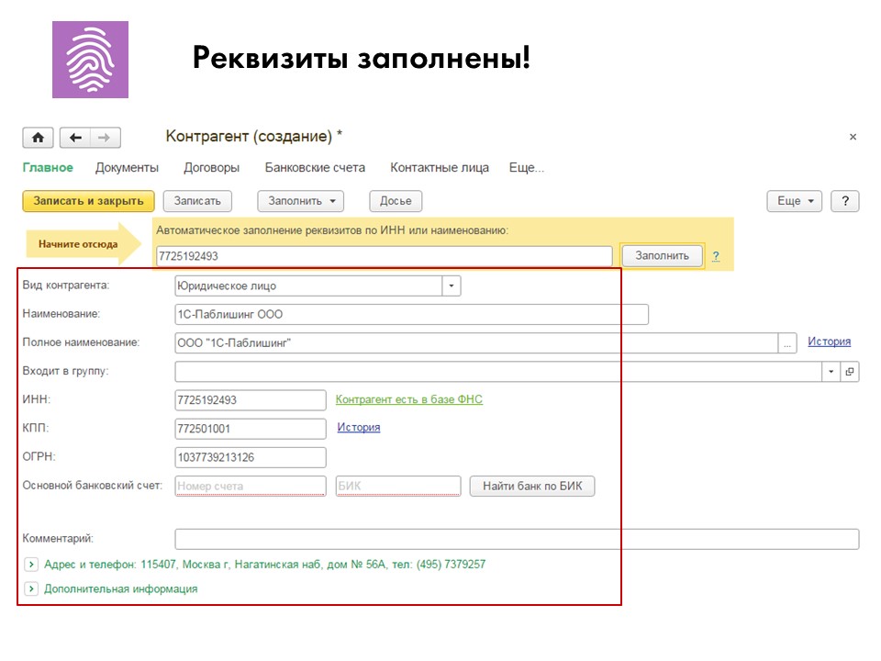The height and width of the screenshot is (661, 881).
Task: Click the Номер счета field
Action: coord(251,487)
